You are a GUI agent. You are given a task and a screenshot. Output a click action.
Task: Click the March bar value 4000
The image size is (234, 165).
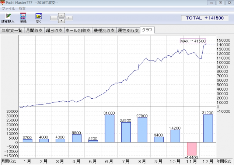coord(60,137)
